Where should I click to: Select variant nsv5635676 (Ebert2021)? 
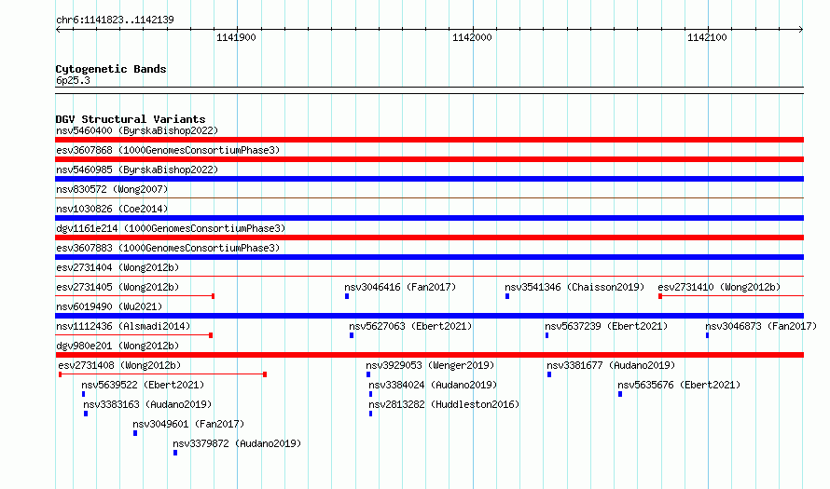pyautogui.click(x=679, y=385)
